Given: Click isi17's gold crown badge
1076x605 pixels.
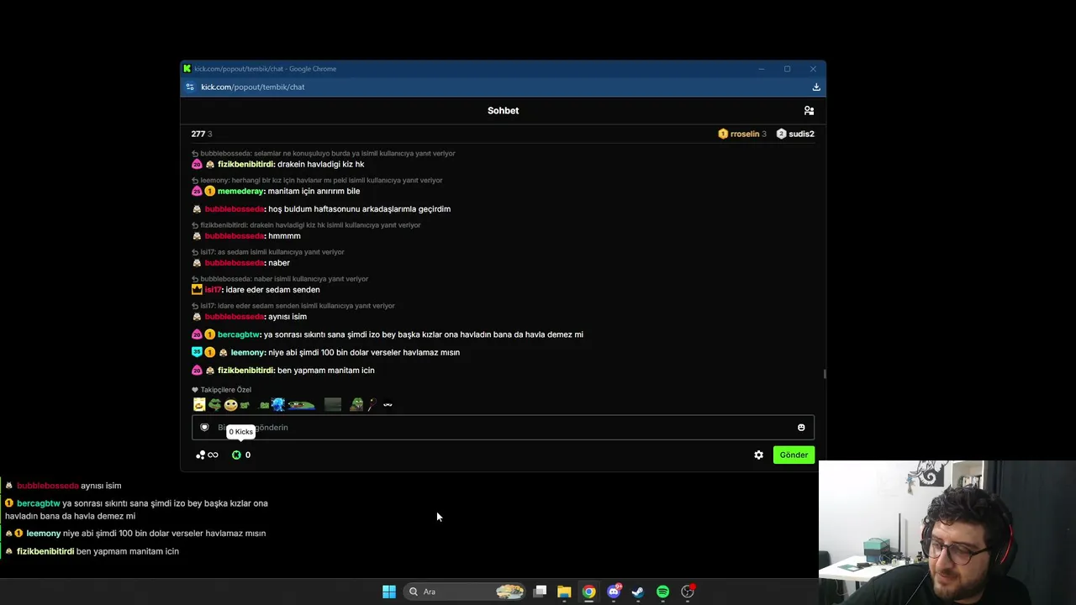Looking at the screenshot, I should 197,290.
